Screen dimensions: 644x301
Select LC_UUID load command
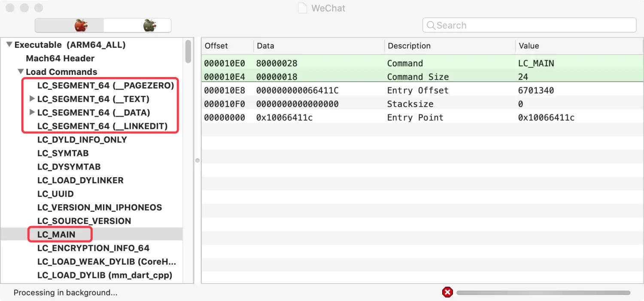pos(55,194)
